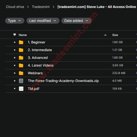The height and width of the screenshot is (137, 137).
Task: Go to Cloud drive in breadcrumb
Action: 15,7
